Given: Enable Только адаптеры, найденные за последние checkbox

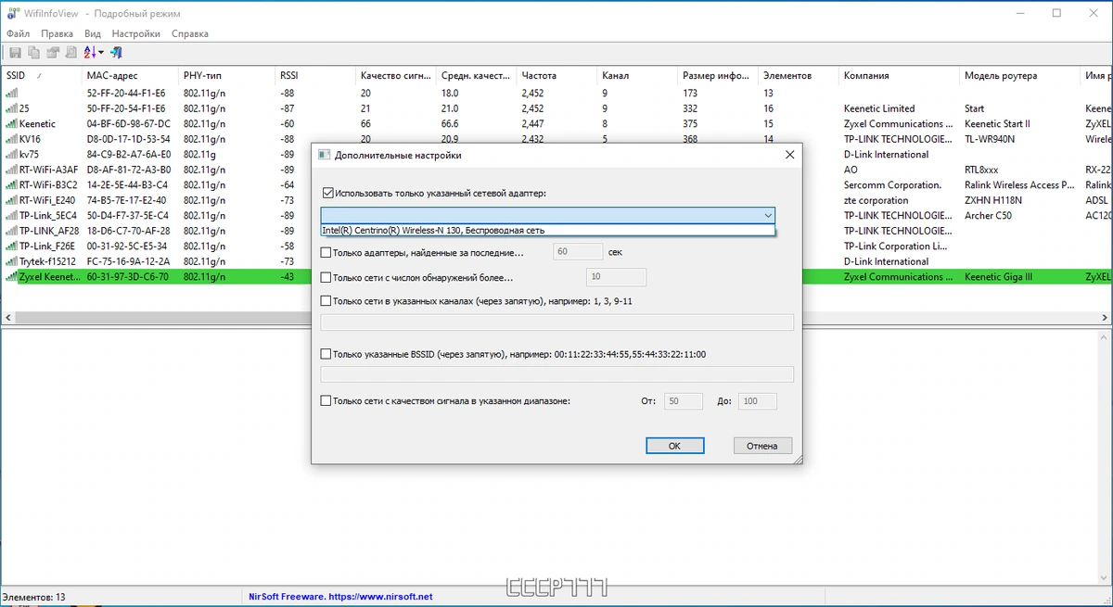Looking at the screenshot, I should coord(326,251).
